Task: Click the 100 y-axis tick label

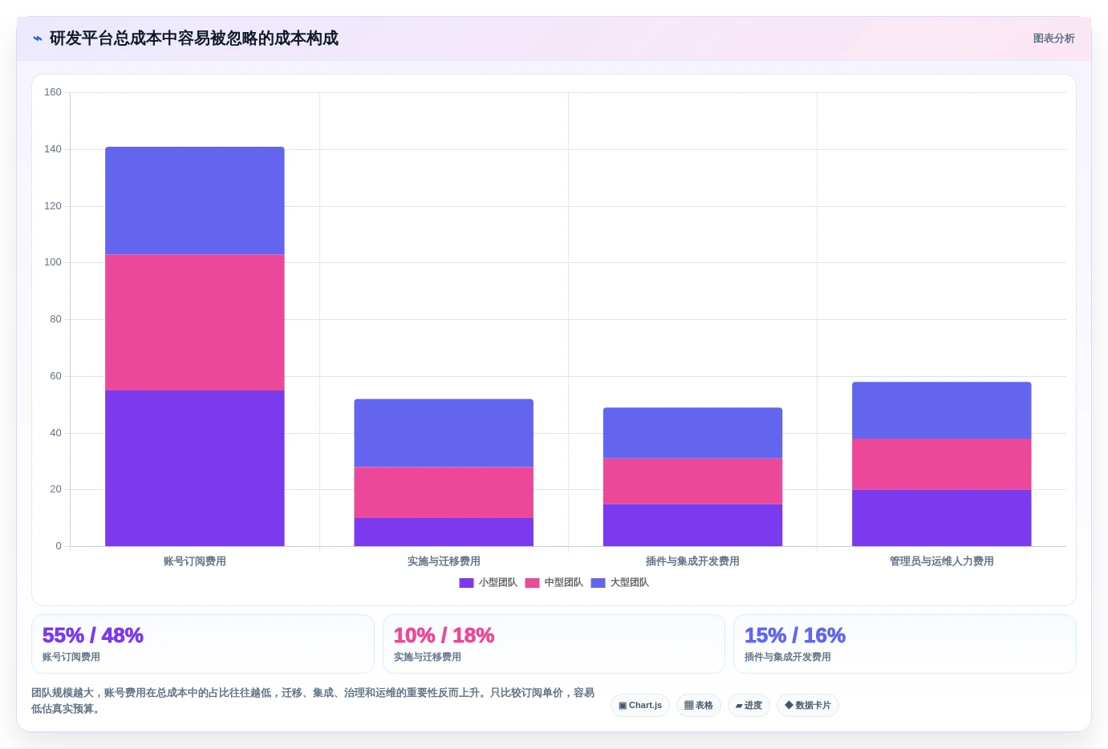Action: [53, 262]
